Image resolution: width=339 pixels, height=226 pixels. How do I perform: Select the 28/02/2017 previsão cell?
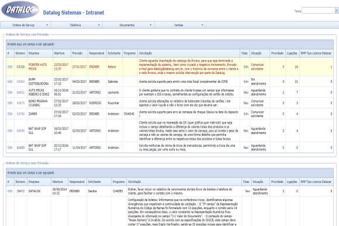coord(79,103)
